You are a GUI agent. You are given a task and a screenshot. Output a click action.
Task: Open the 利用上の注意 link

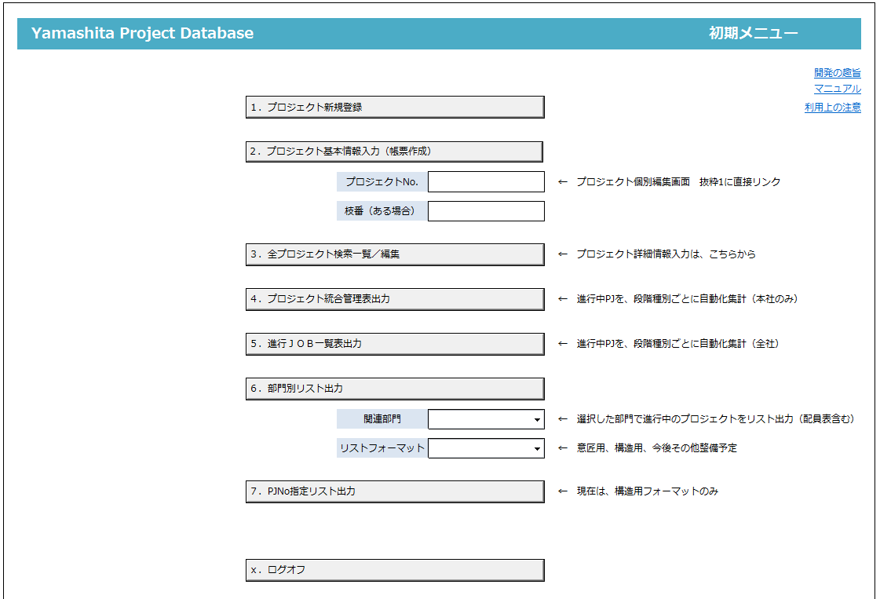click(833, 108)
